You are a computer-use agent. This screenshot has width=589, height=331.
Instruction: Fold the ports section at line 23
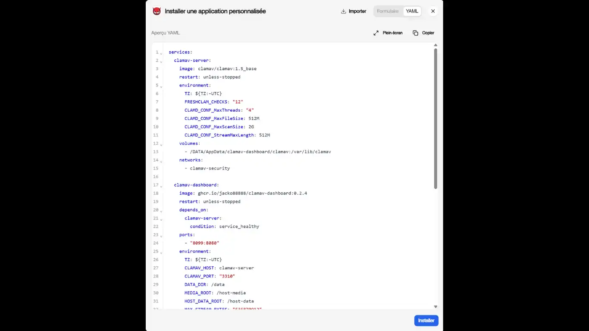pos(161,236)
